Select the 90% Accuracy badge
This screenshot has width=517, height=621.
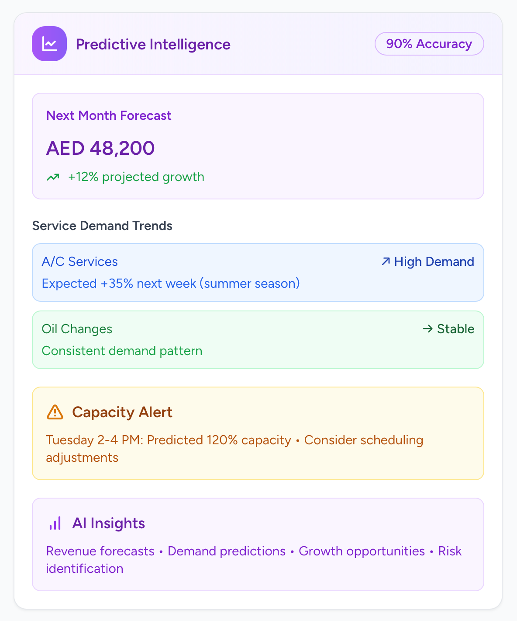point(429,44)
